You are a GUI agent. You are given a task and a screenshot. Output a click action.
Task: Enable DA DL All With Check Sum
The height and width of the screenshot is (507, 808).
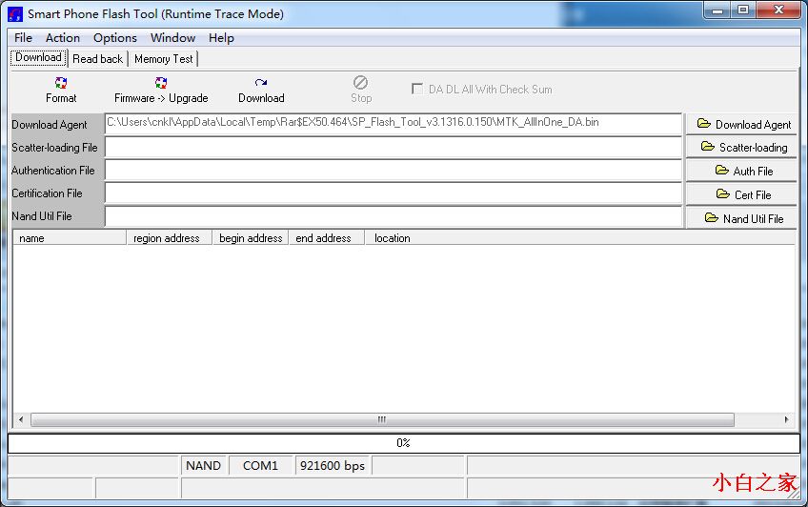coord(417,89)
